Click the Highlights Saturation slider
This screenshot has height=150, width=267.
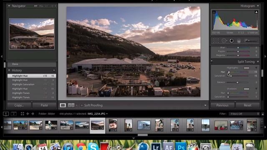238,76
